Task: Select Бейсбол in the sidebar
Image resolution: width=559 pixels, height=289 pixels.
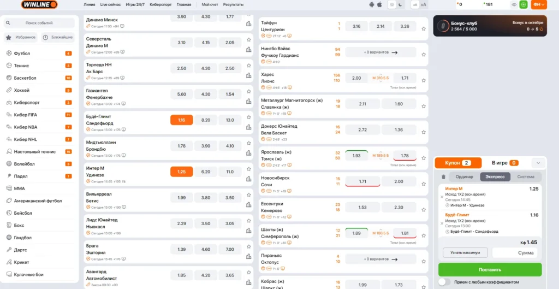Action: point(39,213)
